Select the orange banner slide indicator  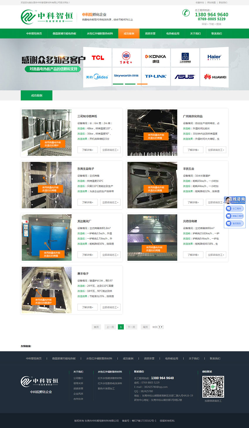coord(142,84)
